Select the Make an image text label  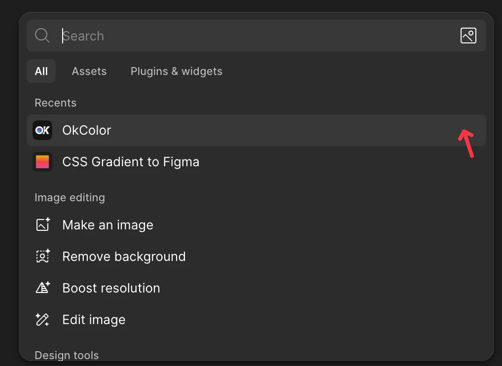108,225
